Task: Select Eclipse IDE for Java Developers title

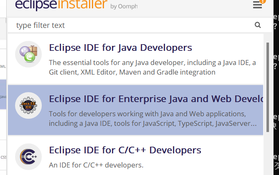Action: pyautogui.click(x=120, y=48)
